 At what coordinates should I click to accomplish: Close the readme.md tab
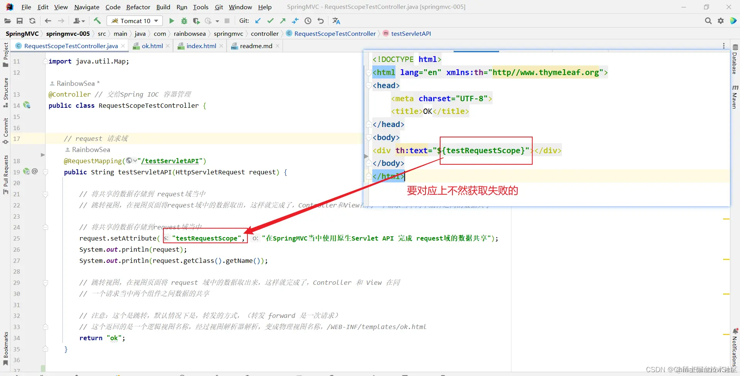(x=277, y=46)
